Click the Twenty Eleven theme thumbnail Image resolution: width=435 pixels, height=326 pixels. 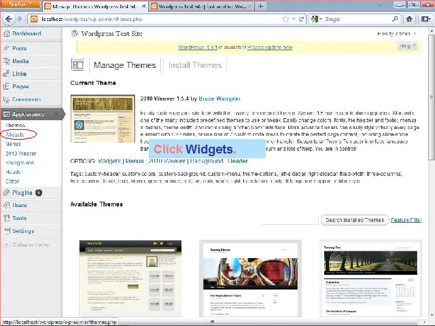tap(251, 278)
